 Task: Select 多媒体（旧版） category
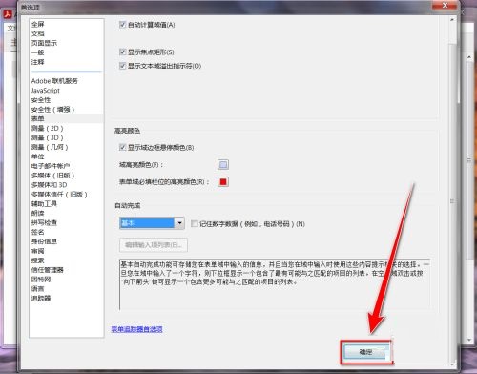(52, 176)
